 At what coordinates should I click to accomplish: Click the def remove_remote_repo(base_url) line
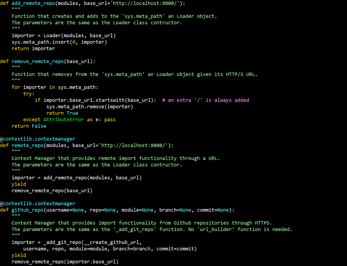48,61
